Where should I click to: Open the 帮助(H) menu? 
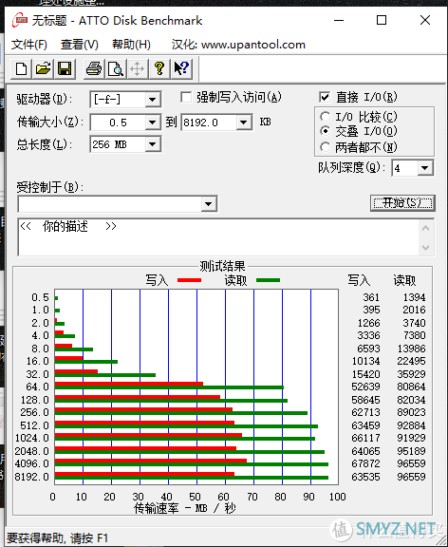[x=131, y=45]
